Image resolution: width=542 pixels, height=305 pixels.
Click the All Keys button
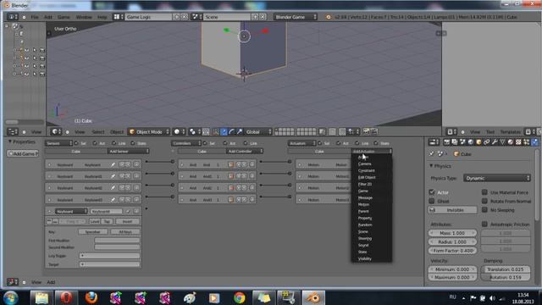(x=125, y=231)
